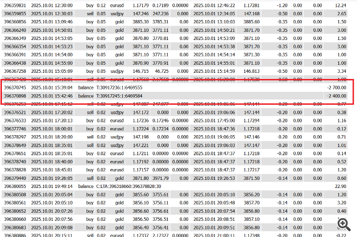Select ticket number 396359831
This screenshot has width=357, height=237.
coord(15,5)
